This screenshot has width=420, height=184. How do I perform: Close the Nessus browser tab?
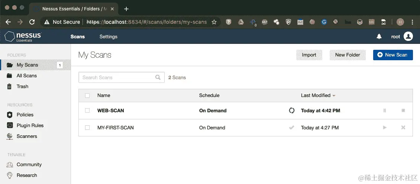coord(112,9)
